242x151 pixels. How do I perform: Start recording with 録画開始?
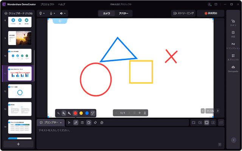(211, 14)
